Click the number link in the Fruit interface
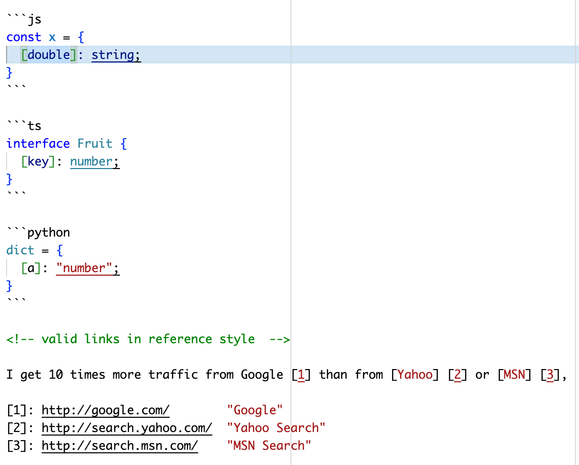This screenshot has width=579, height=465. pos(93,161)
